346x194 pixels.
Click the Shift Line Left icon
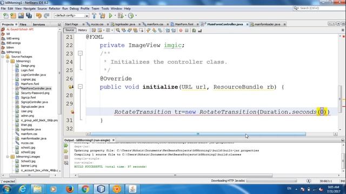click(168, 30)
